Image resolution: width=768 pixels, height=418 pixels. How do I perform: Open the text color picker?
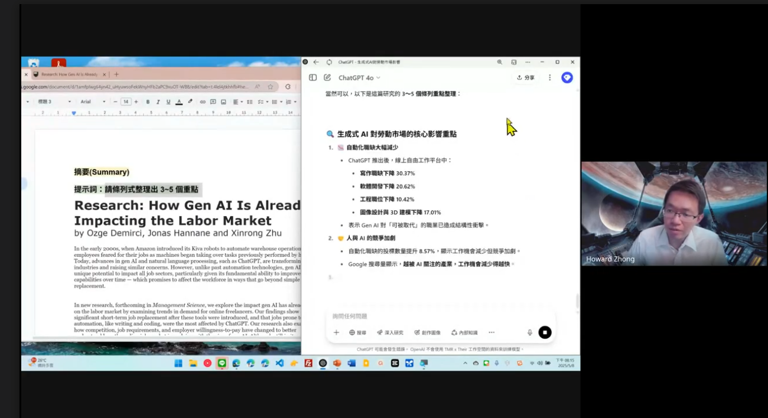coord(179,102)
